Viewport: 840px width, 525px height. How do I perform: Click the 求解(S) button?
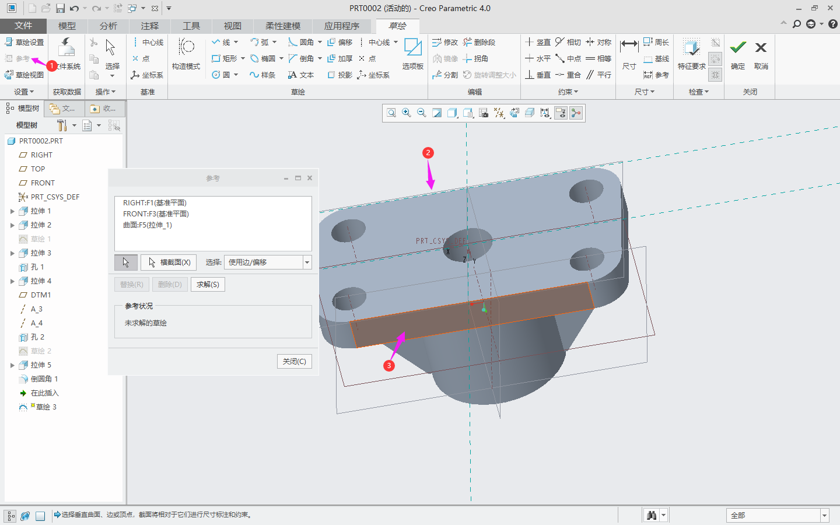[208, 285]
